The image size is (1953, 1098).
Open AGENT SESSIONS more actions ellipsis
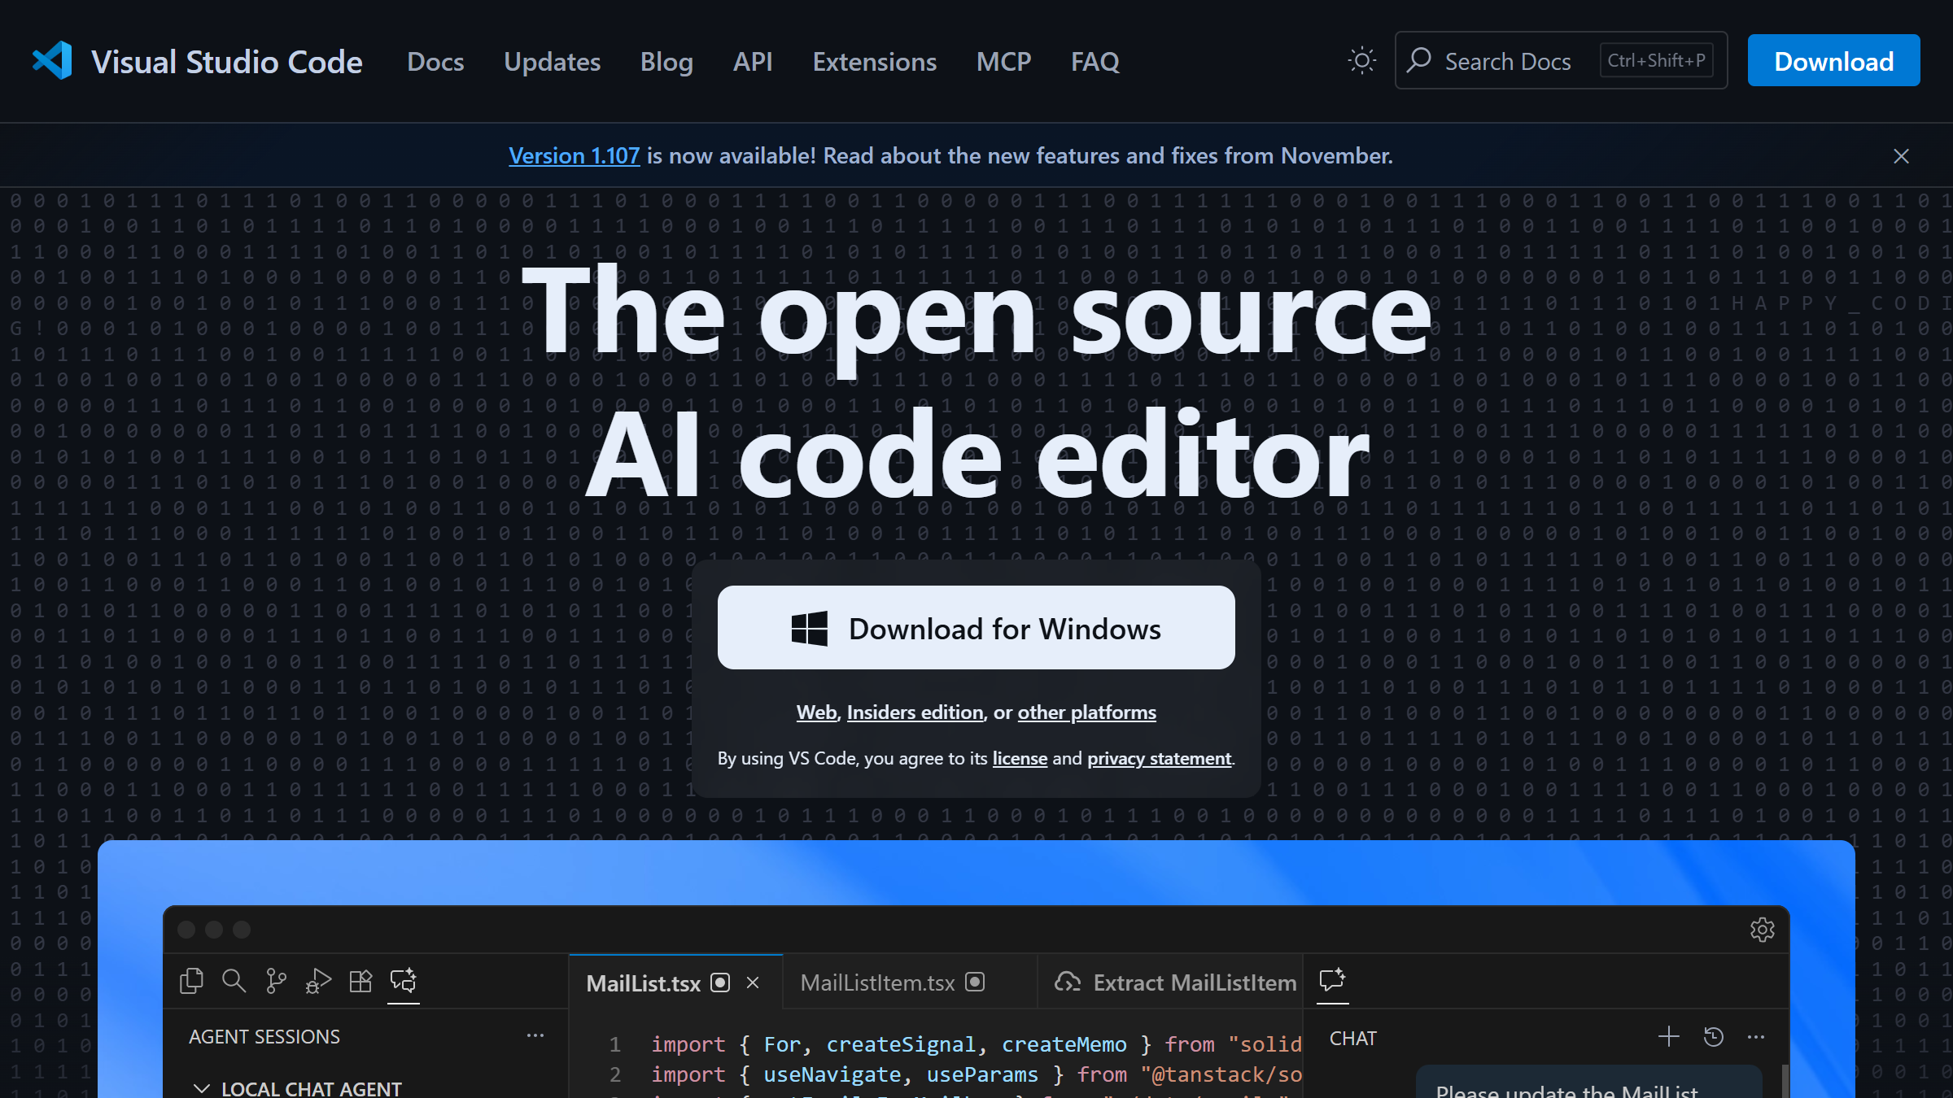(x=535, y=1036)
